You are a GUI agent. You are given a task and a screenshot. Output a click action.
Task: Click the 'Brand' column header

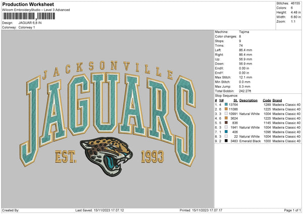[x=277, y=100]
